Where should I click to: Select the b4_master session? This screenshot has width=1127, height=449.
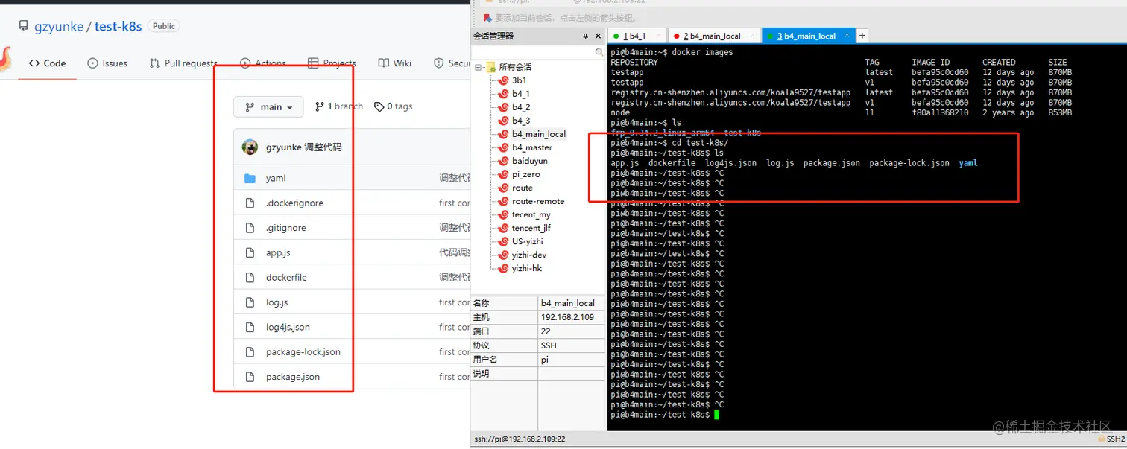pos(532,147)
